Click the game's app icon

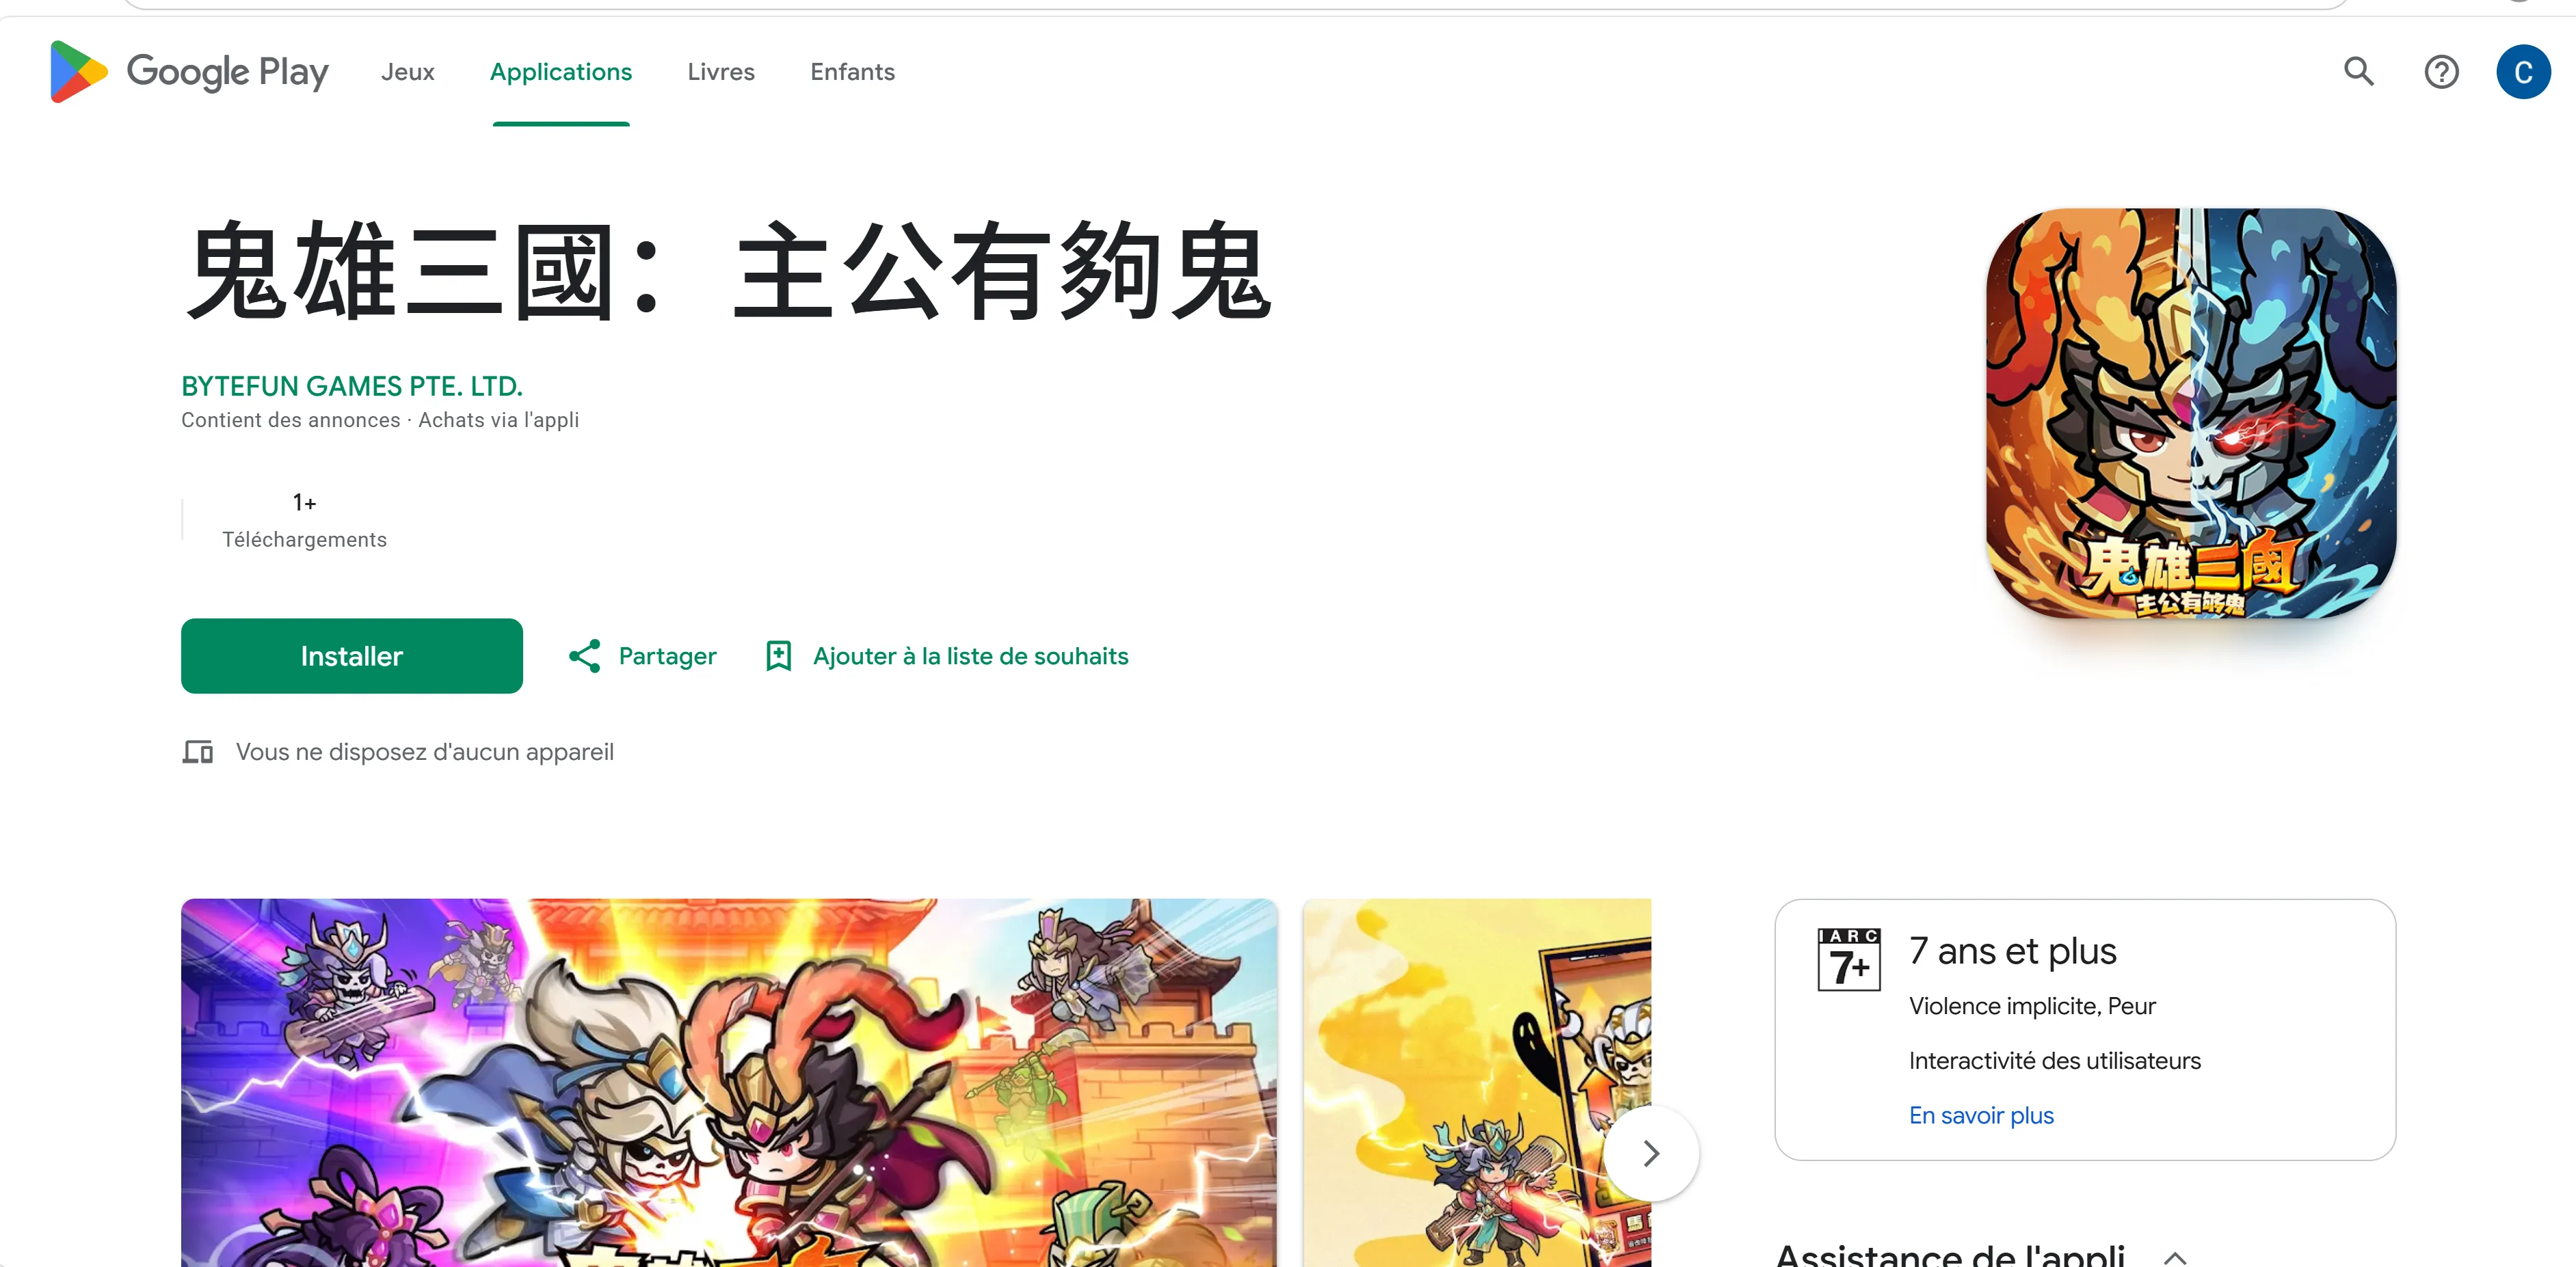[2190, 413]
